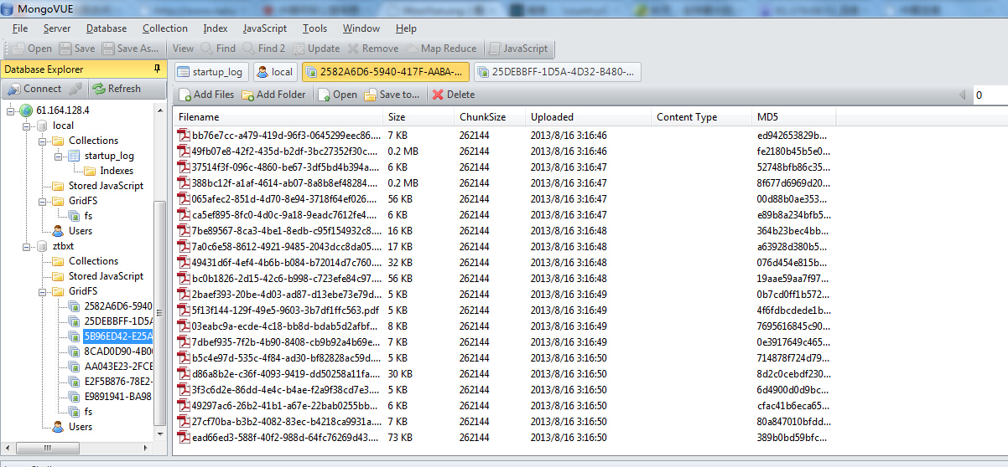This screenshot has height=467, width=1008.
Task: Click the Update toolbar button
Action: pos(317,49)
